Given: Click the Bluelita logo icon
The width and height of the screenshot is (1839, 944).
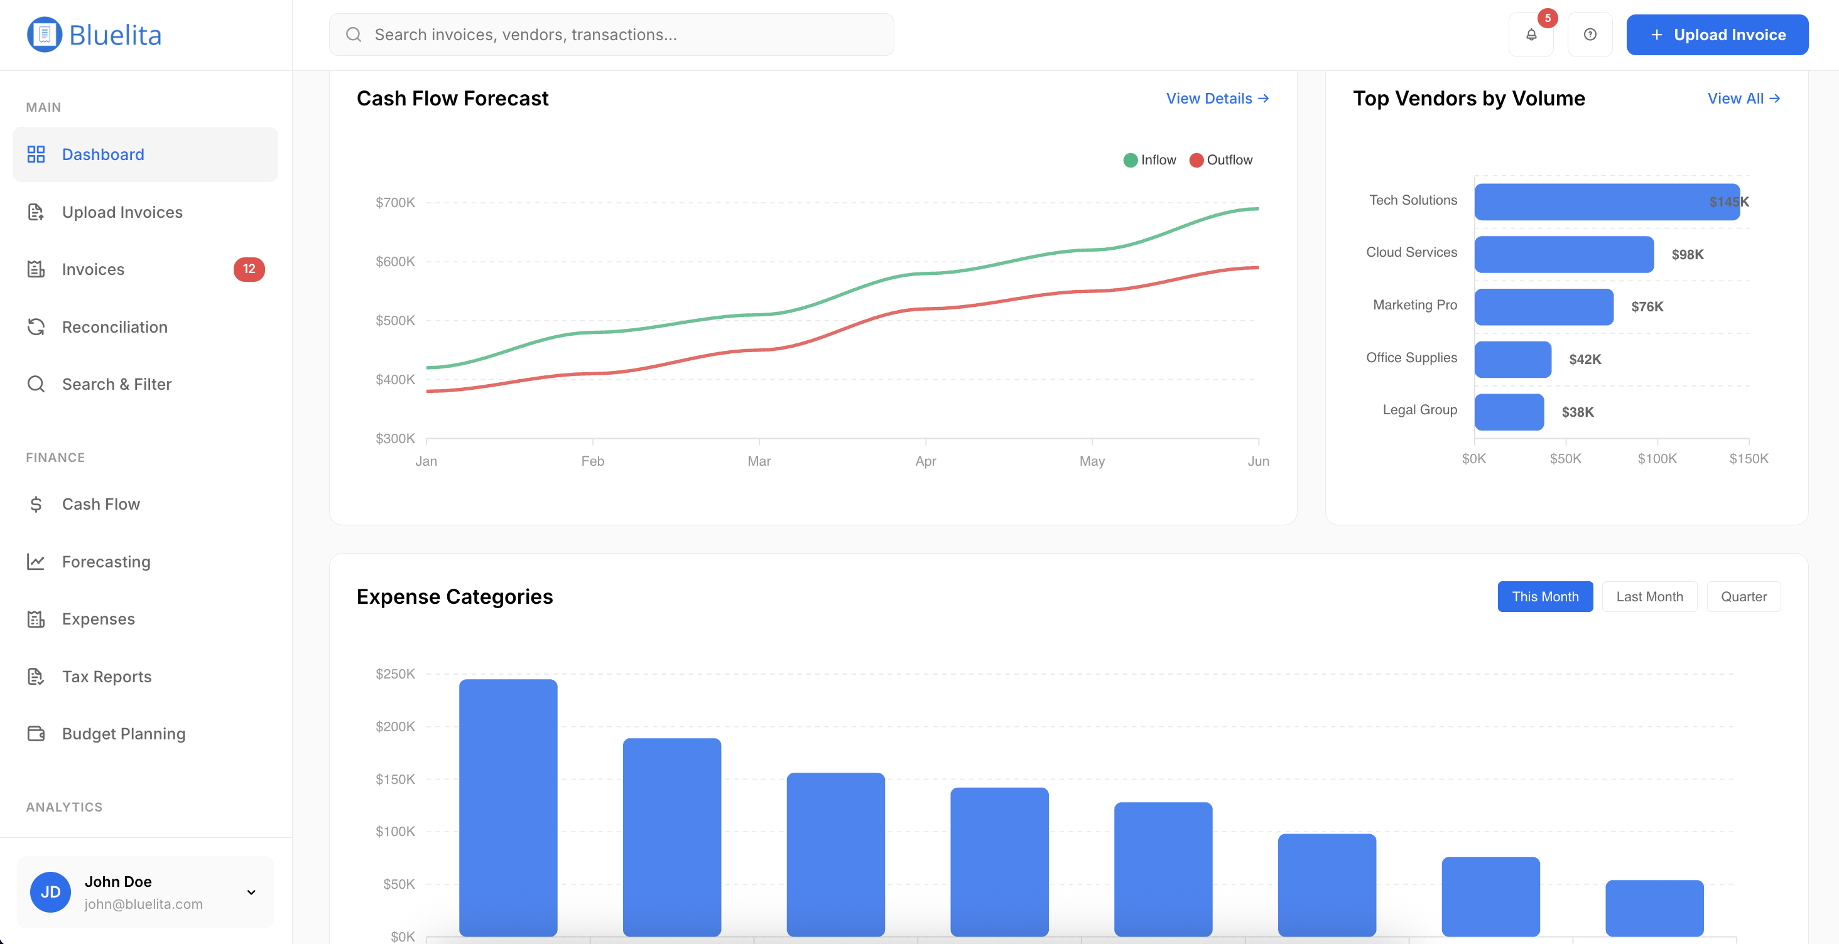Looking at the screenshot, I should coord(44,35).
